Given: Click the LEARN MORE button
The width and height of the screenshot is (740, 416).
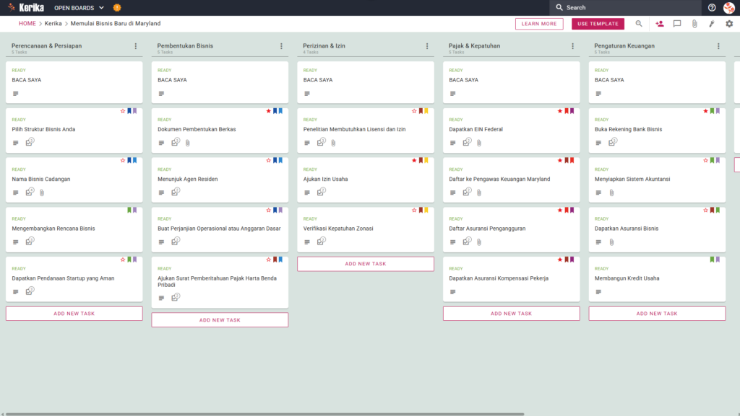Looking at the screenshot, I should click(539, 24).
